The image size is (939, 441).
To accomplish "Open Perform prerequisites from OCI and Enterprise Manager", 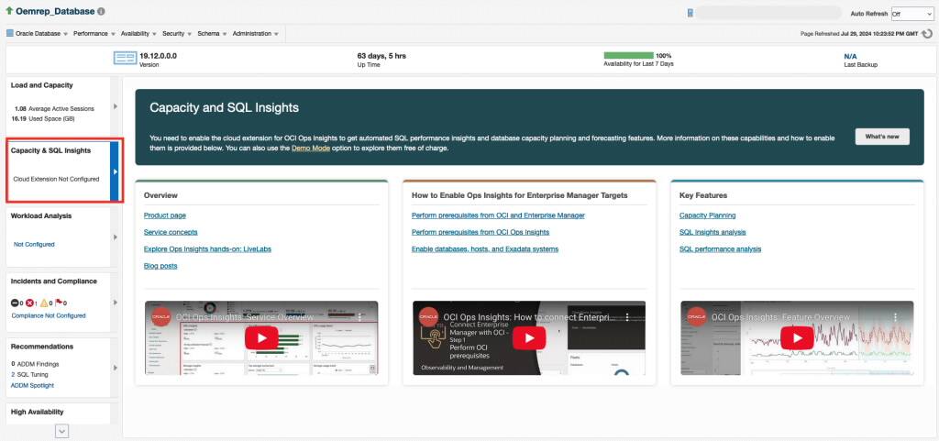I will pos(498,215).
